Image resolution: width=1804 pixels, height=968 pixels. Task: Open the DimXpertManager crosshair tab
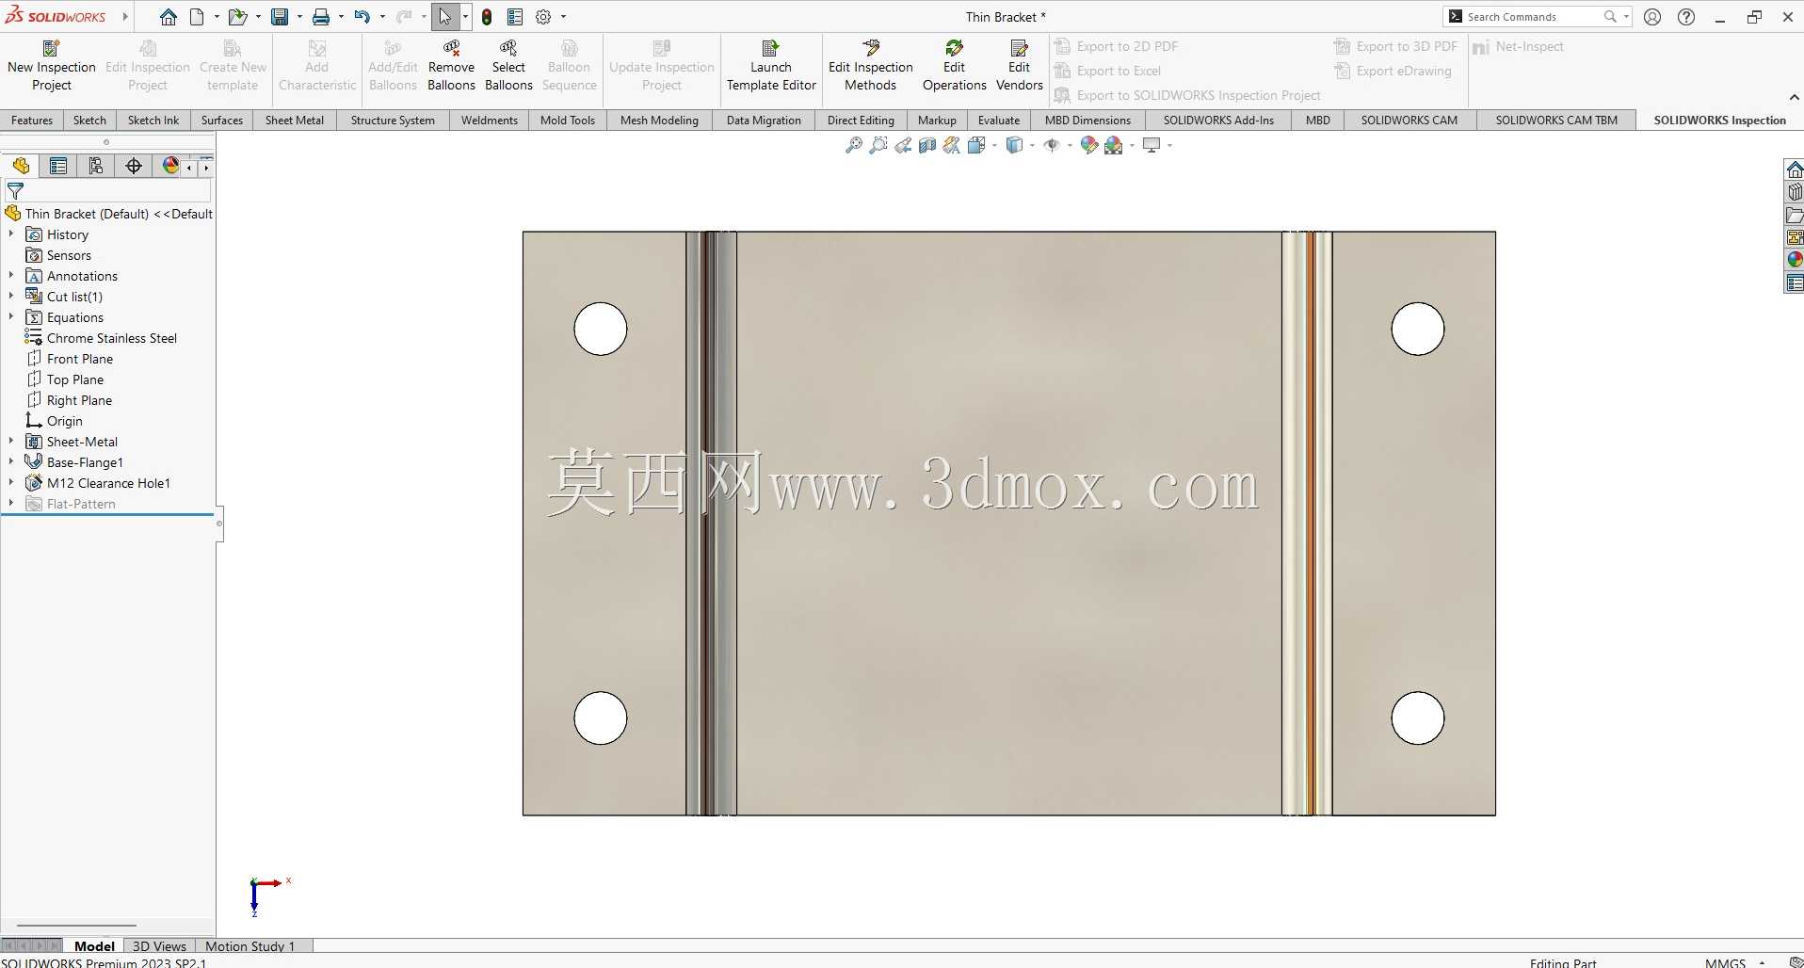click(134, 166)
